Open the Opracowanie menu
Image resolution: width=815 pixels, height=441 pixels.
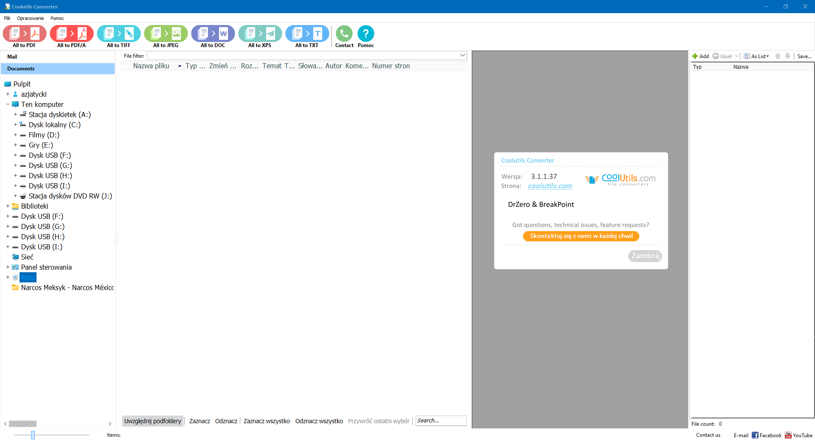tap(31, 18)
